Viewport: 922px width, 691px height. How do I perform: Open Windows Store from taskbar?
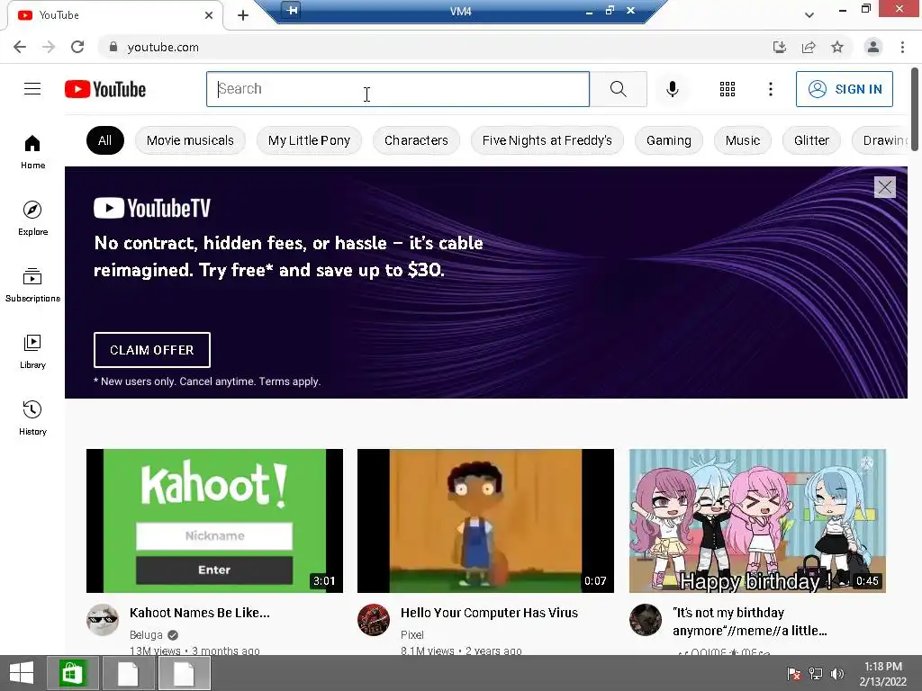71,673
